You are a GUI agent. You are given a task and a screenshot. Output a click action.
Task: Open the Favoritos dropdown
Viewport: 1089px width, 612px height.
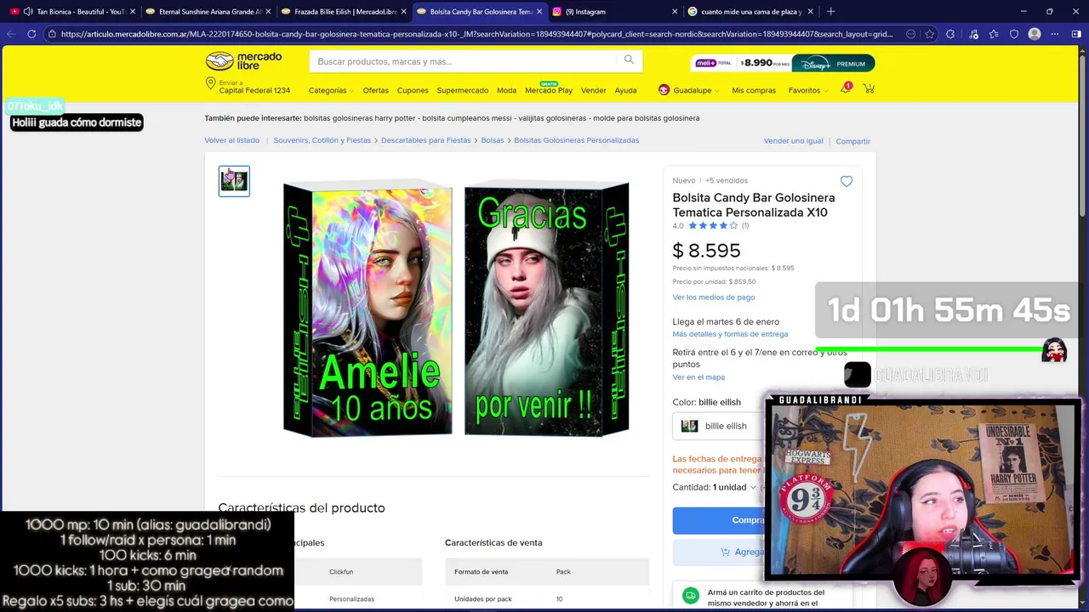point(808,90)
